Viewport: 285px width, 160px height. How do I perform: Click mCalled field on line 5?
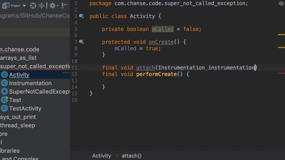coord(163,29)
